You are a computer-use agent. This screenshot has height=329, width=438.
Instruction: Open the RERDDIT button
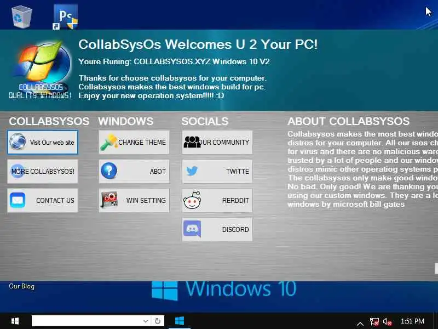pos(217,200)
